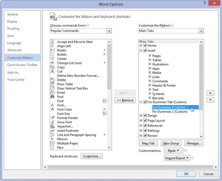222x181 pixels.
Task: Click the Delete command icon
Action: pos(52,80)
